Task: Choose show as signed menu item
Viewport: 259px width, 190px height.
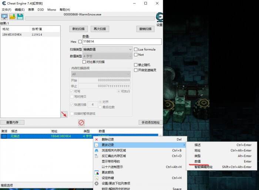Action: pyautogui.click(x=140, y=161)
